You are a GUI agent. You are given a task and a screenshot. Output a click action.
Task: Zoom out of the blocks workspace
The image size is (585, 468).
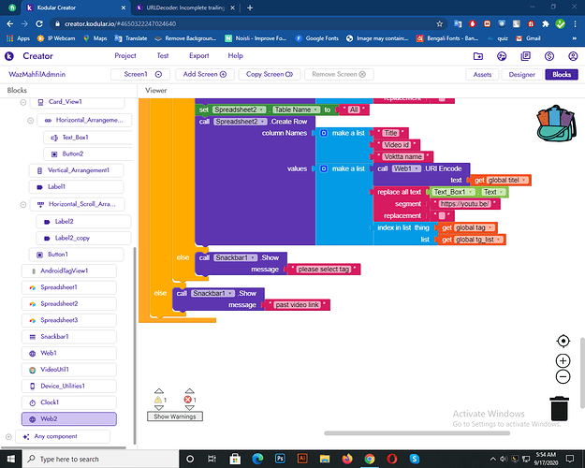pos(563,377)
